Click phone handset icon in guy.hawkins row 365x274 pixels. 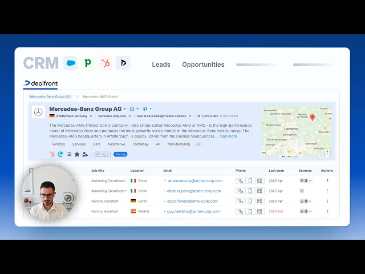pos(241,211)
